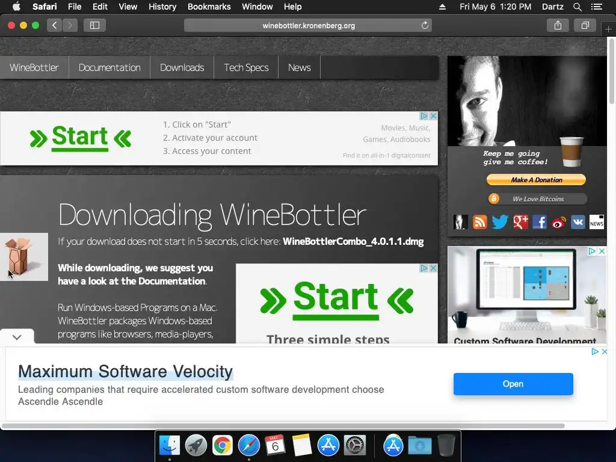Open Finder from the Dock
The image size is (616, 462).
point(170,446)
